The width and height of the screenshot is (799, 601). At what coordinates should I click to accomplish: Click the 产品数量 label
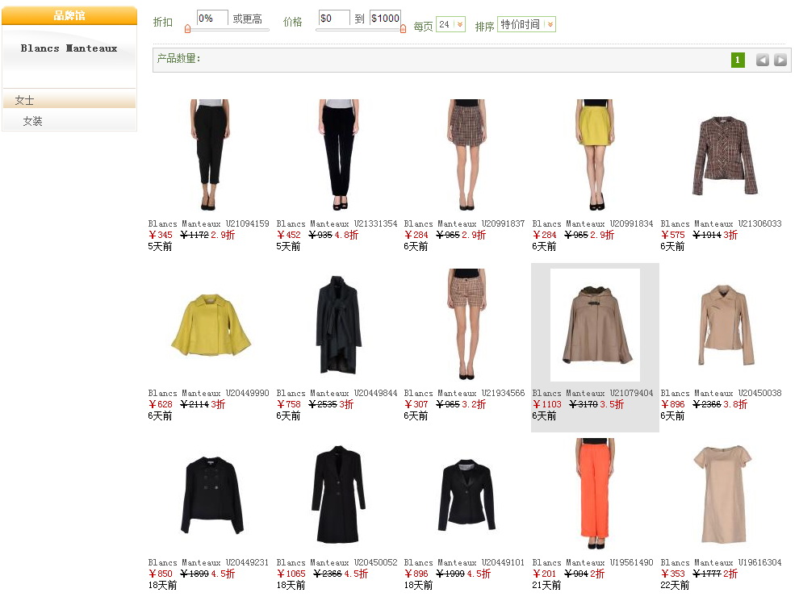tap(178, 59)
